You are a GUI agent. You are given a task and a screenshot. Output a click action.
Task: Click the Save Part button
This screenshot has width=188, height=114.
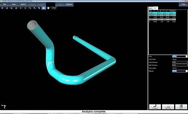pyautogui.click(x=168, y=107)
